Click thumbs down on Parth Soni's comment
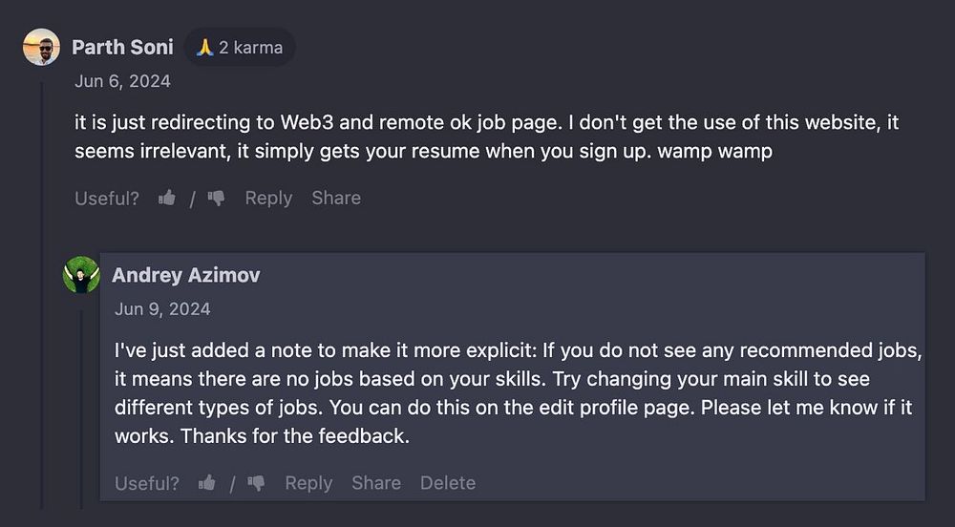This screenshot has height=527, width=955. (216, 199)
